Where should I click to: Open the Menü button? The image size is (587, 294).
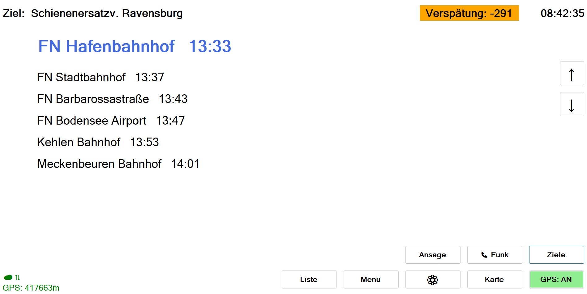[x=371, y=279]
